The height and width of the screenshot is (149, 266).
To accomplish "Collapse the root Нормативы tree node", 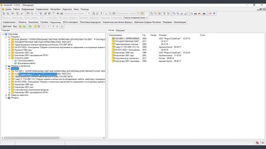I will point(3,34).
